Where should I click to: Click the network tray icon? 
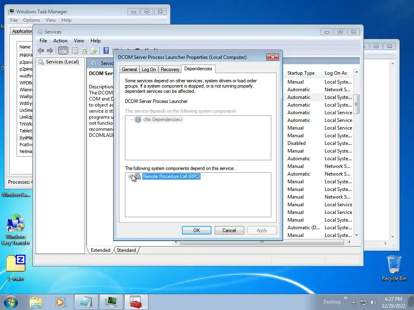pyautogui.click(x=363, y=302)
